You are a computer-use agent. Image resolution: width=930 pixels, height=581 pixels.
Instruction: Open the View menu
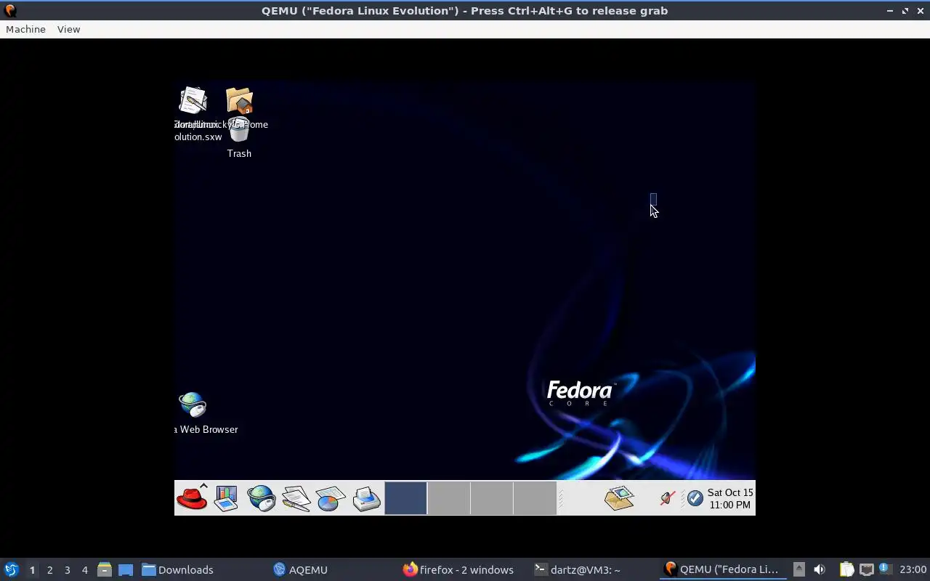68,29
